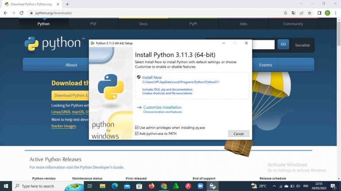Click the site lock icon
The image size is (341, 191).
click(31, 13)
